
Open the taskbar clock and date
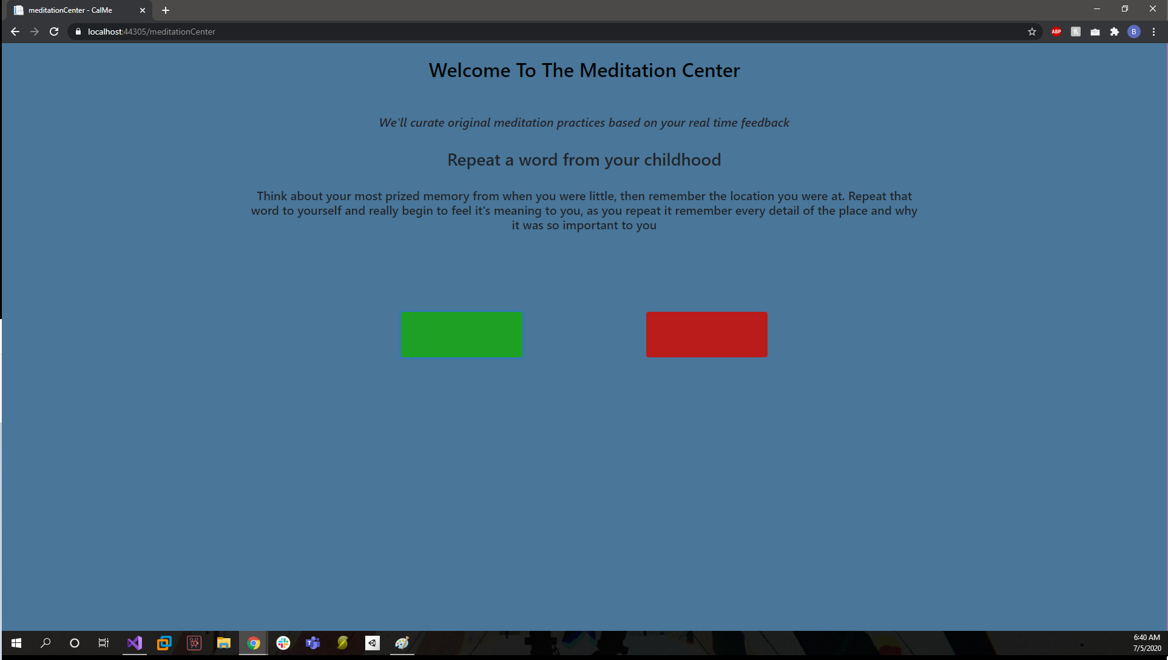coord(1146,643)
